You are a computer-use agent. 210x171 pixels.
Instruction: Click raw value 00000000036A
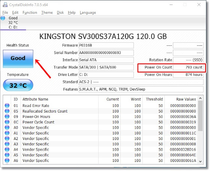click(x=183, y=116)
